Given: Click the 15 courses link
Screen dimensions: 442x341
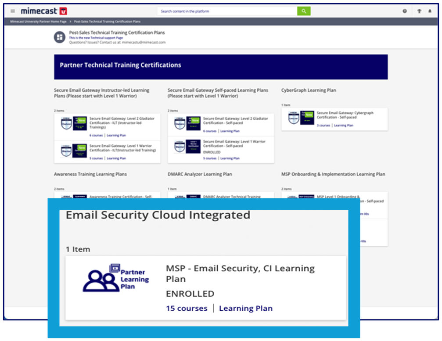Looking at the screenshot, I should pos(187,309).
